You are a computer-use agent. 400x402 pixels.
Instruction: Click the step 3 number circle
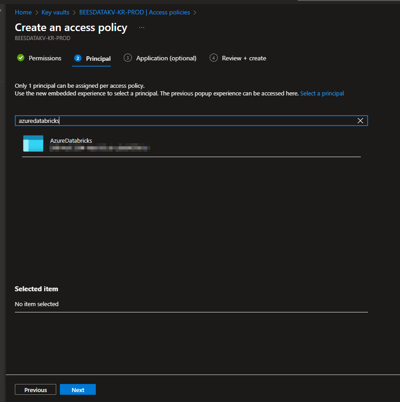point(128,58)
